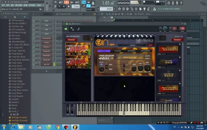Select the RealEight channel button

pos(46,55)
